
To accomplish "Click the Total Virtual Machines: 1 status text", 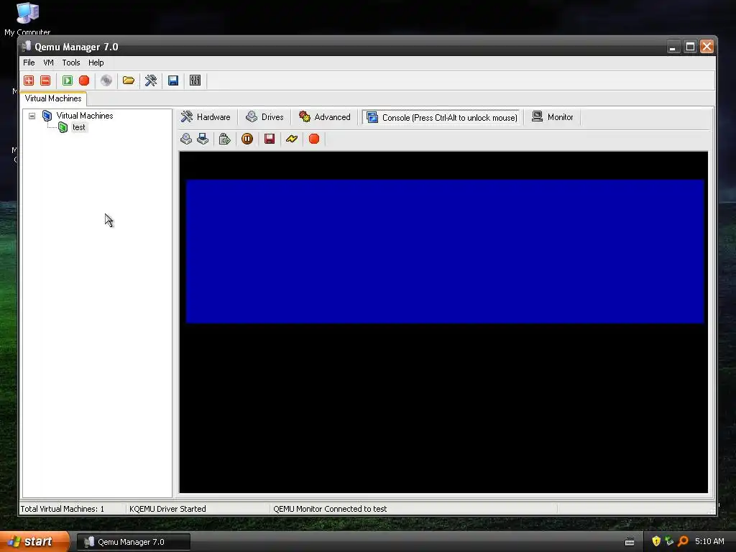I will point(63,509).
